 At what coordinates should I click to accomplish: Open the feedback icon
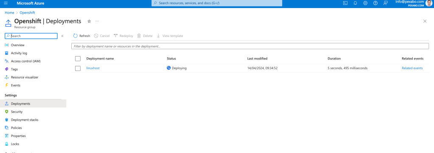pyautogui.click(x=385, y=3)
